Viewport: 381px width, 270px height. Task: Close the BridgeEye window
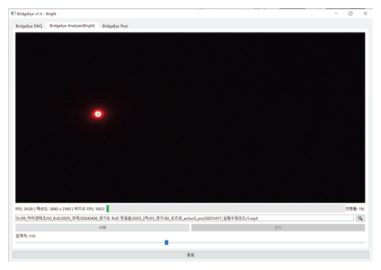[x=365, y=13]
